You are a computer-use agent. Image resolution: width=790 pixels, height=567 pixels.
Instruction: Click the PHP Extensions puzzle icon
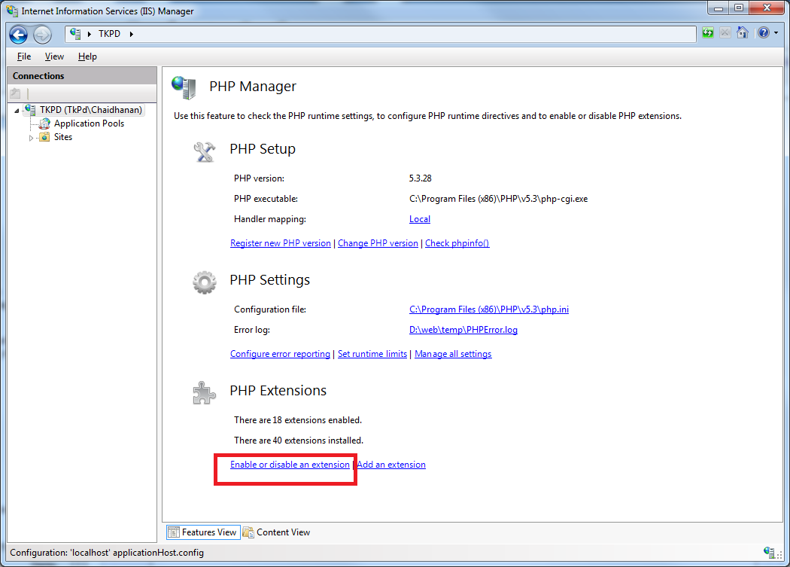[205, 393]
